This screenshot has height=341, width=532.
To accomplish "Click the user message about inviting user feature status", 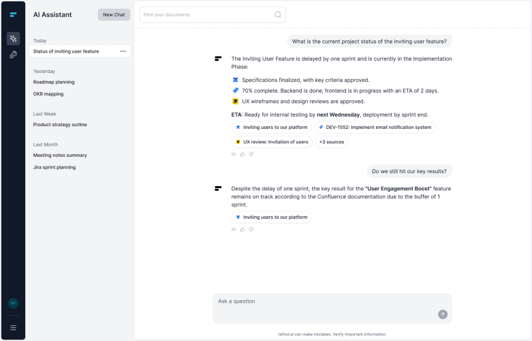I will (x=369, y=42).
